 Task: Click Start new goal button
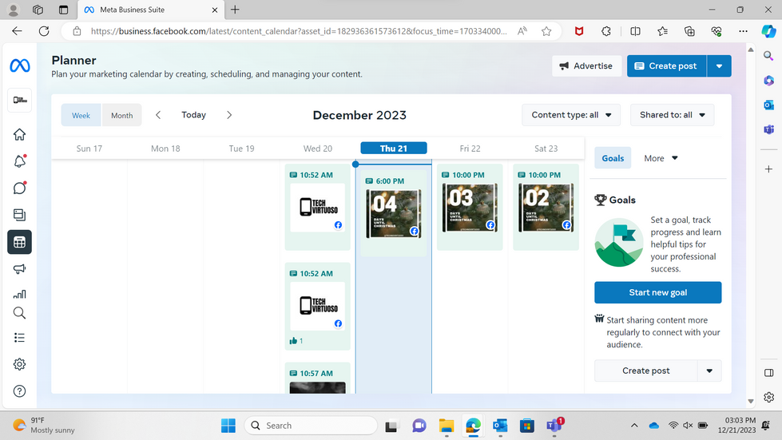click(658, 292)
